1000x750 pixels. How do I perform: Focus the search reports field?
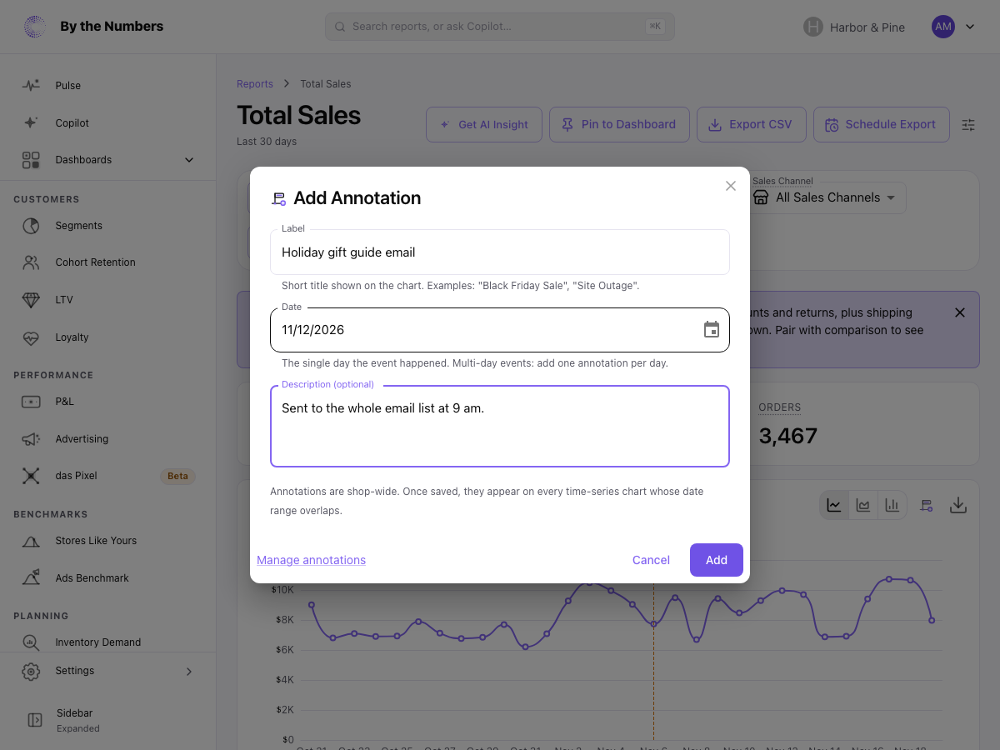500,27
